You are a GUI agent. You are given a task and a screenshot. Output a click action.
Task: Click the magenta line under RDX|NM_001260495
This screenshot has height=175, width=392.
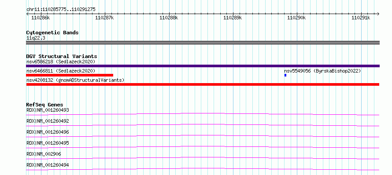pyautogui.click(x=203, y=147)
